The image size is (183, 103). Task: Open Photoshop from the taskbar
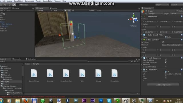tap(101, 100)
